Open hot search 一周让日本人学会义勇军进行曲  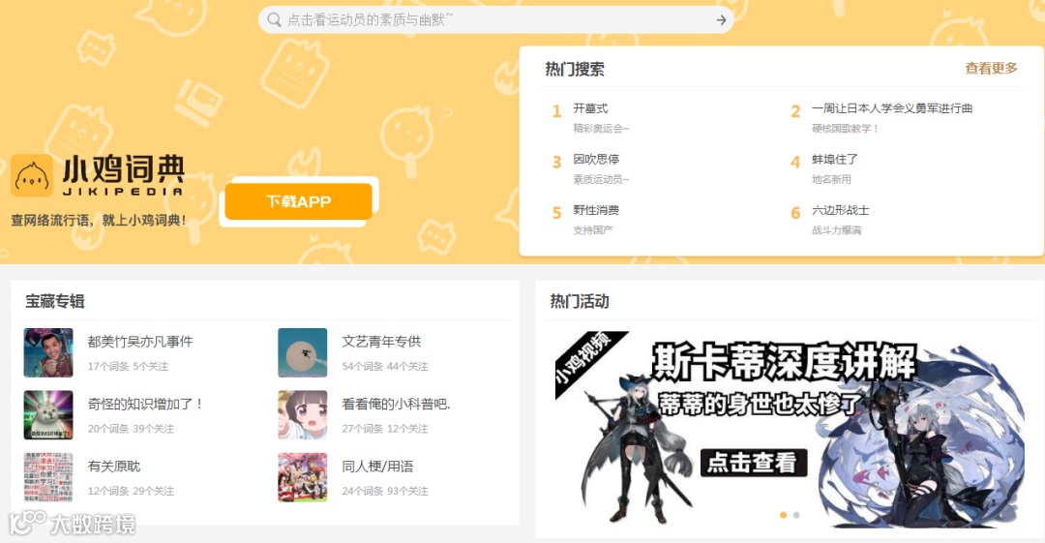click(x=892, y=108)
